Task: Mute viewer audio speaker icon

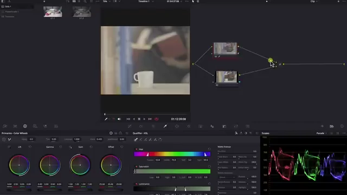Action: [119, 119]
